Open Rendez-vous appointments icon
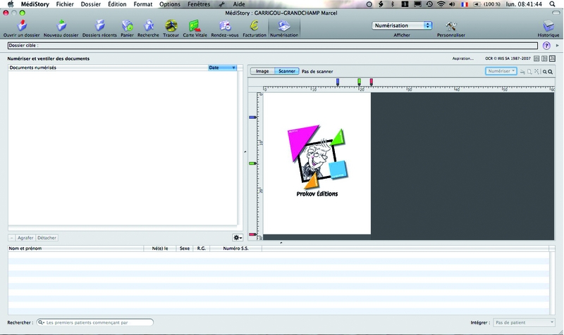564x335 pixels. coord(224,27)
